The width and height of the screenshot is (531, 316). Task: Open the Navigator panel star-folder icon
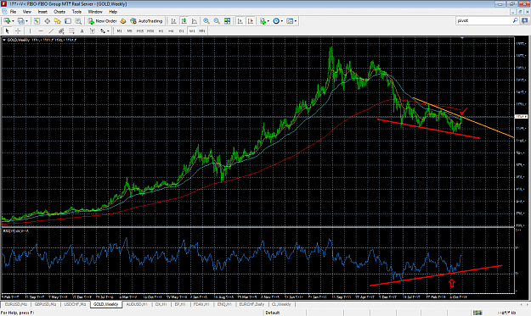coord(58,21)
